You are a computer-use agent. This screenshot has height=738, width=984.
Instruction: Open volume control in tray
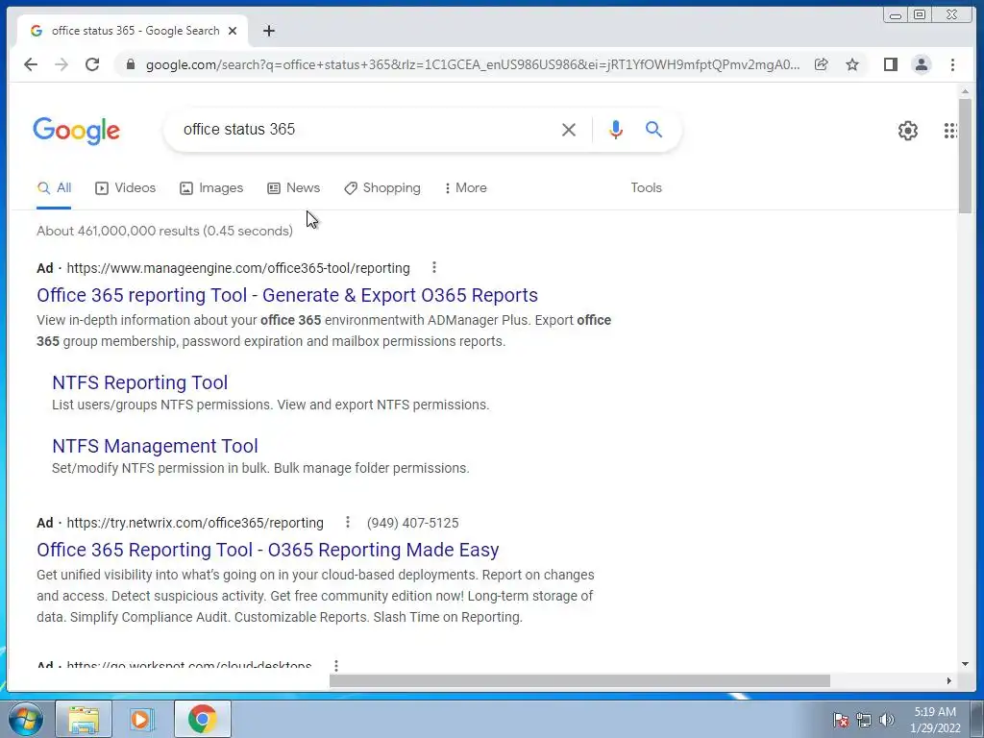pyautogui.click(x=886, y=720)
